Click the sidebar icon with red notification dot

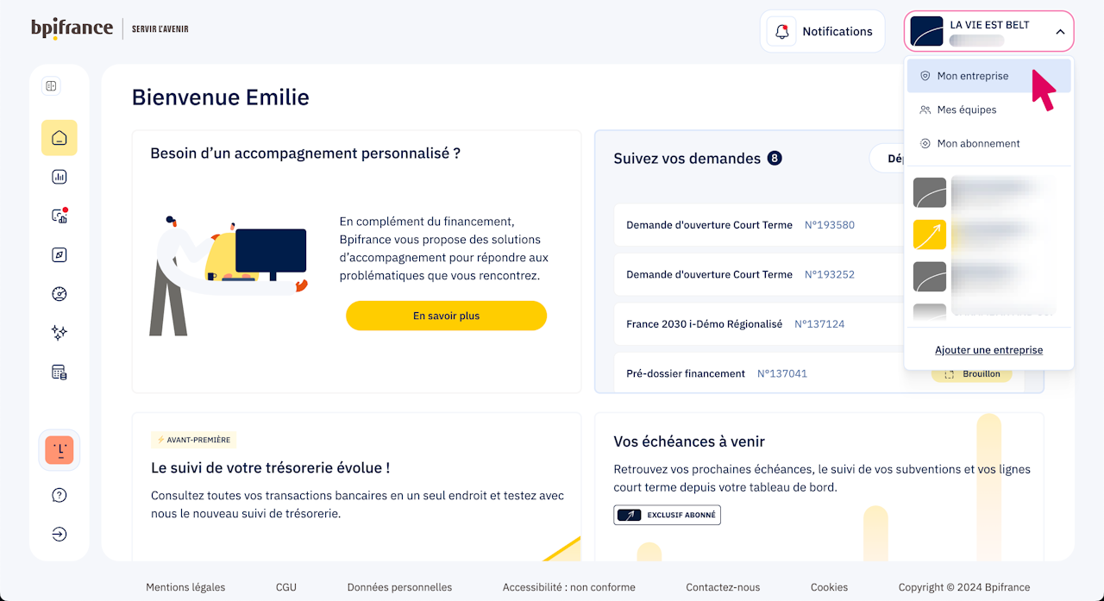click(x=60, y=216)
